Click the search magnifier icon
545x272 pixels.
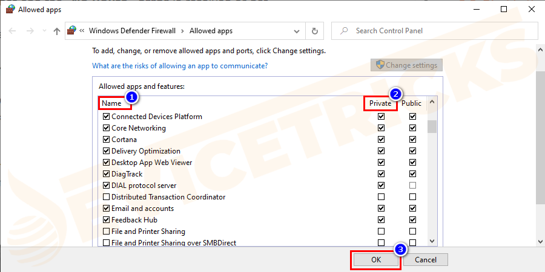(x=344, y=31)
